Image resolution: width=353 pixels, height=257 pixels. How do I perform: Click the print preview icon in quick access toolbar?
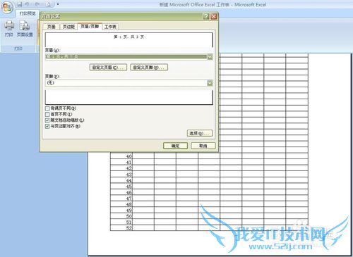coord(48,4)
